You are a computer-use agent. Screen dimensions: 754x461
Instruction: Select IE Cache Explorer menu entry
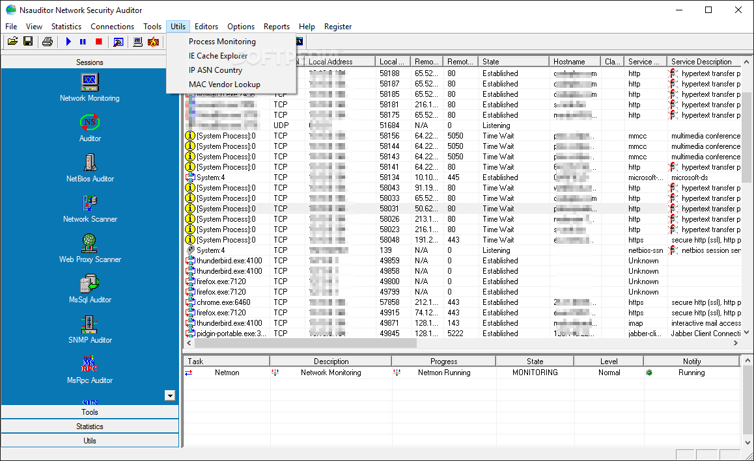point(218,56)
